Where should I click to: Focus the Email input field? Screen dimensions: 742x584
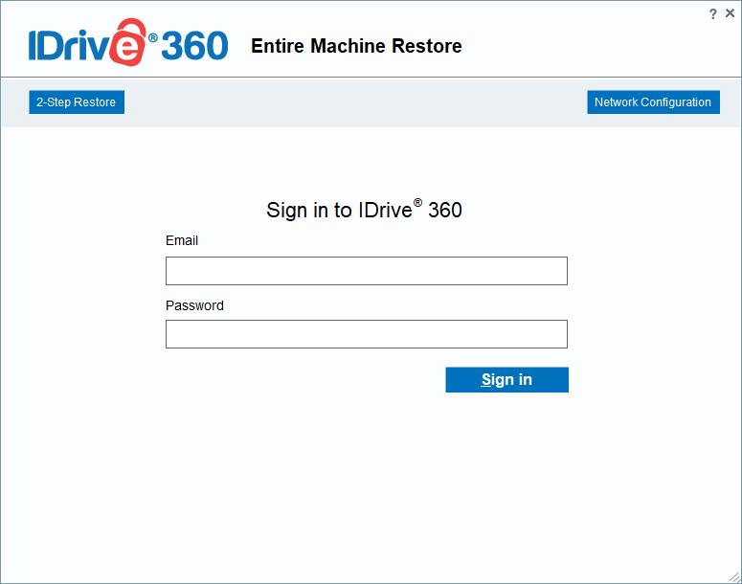(366, 271)
